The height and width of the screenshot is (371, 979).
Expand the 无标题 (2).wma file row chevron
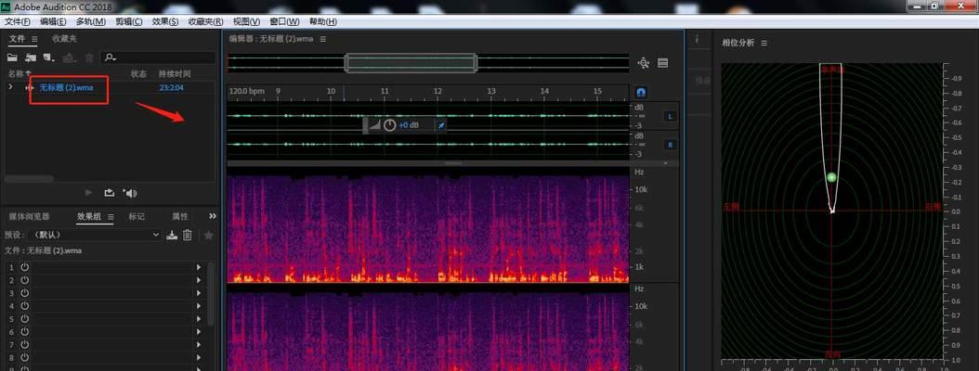tap(10, 87)
